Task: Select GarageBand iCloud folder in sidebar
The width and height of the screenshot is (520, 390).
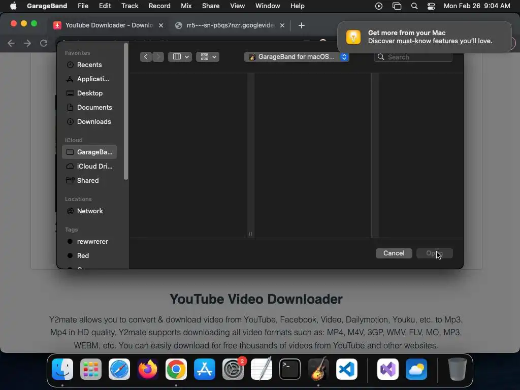Action: pos(89,152)
